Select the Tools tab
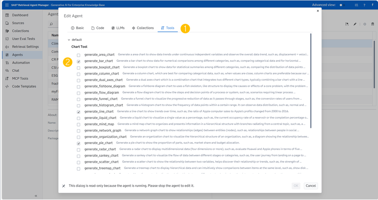378x200 pixels. pos(168,28)
